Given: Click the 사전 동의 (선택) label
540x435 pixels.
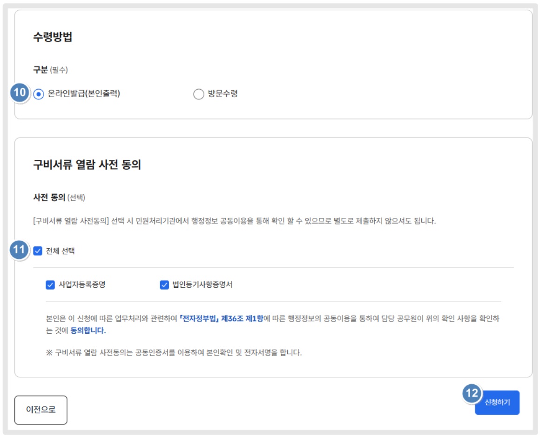Looking at the screenshot, I should click(x=59, y=198).
